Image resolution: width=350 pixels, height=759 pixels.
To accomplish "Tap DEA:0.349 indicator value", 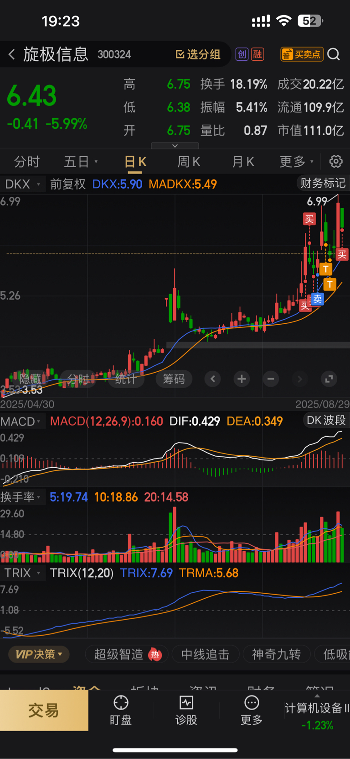I will pos(255,421).
